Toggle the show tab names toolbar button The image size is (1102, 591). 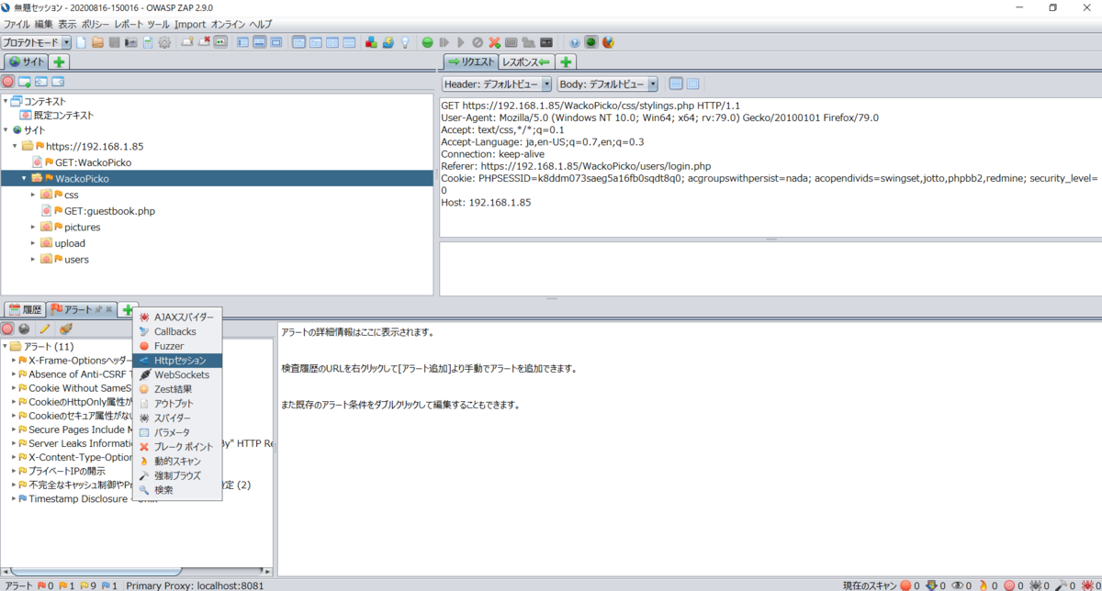coord(220,42)
